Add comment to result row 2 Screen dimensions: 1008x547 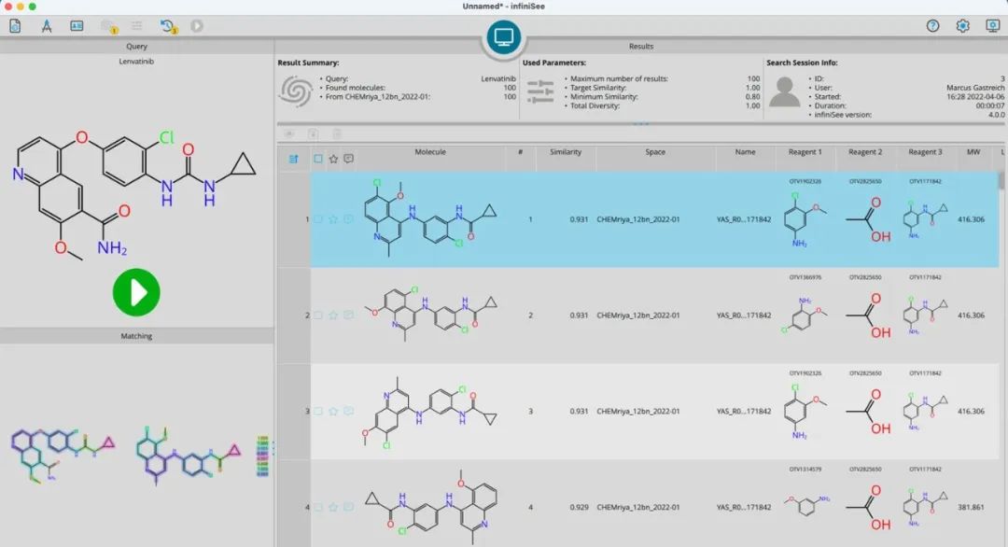coord(348,315)
